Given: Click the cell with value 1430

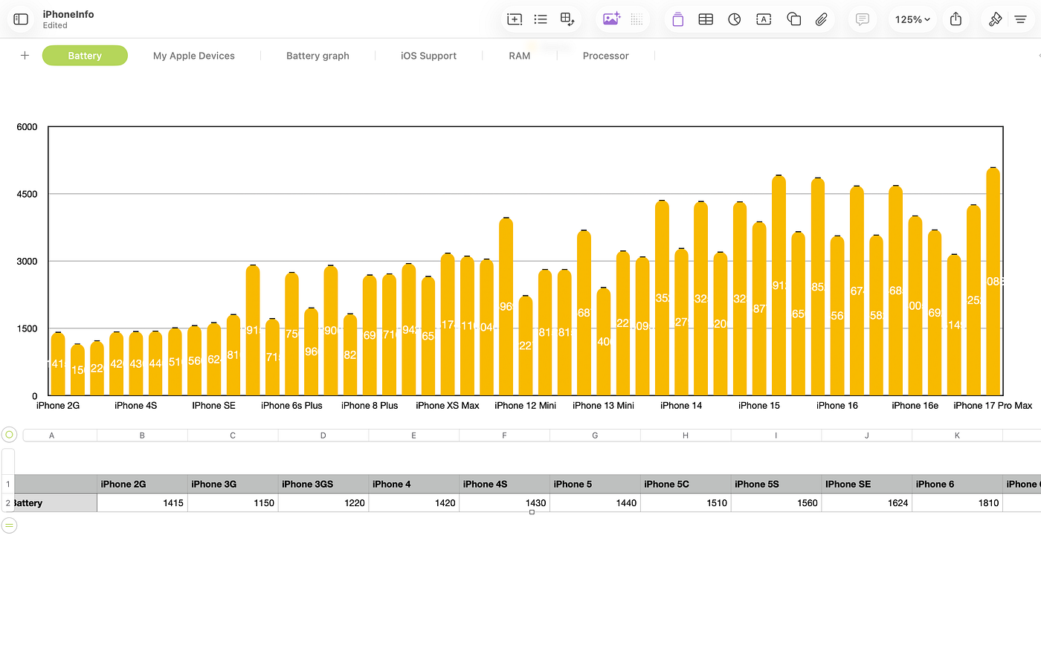Looking at the screenshot, I should coord(505,503).
